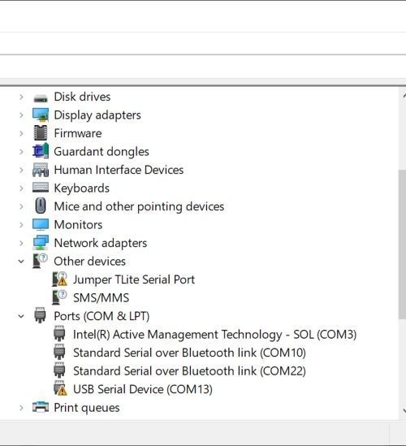This screenshot has height=446, width=406.
Task: Click the Print queues printer icon
Action: click(41, 407)
